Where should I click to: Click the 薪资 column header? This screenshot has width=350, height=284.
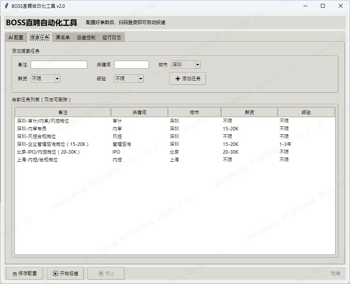tap(250, 112)
